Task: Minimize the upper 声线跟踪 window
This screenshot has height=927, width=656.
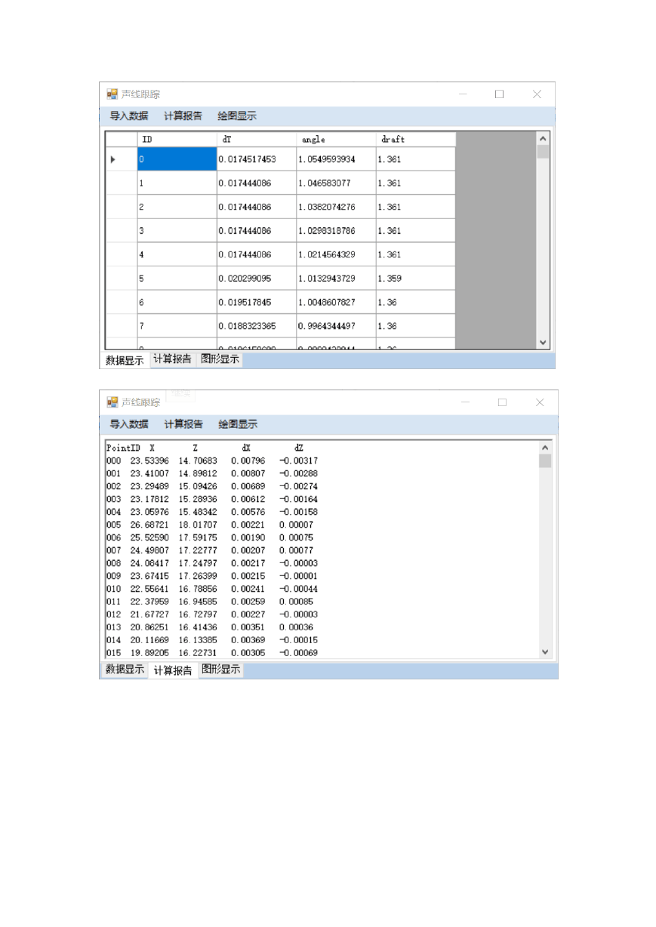Action: (463, 94)
